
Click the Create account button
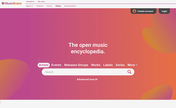[x=143, y=11]
